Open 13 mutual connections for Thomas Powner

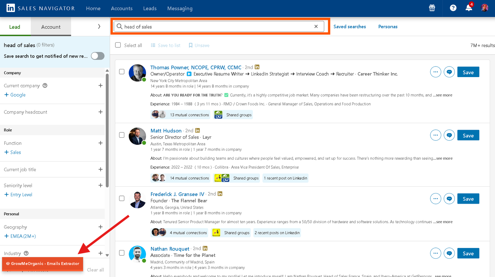point(180,115)
